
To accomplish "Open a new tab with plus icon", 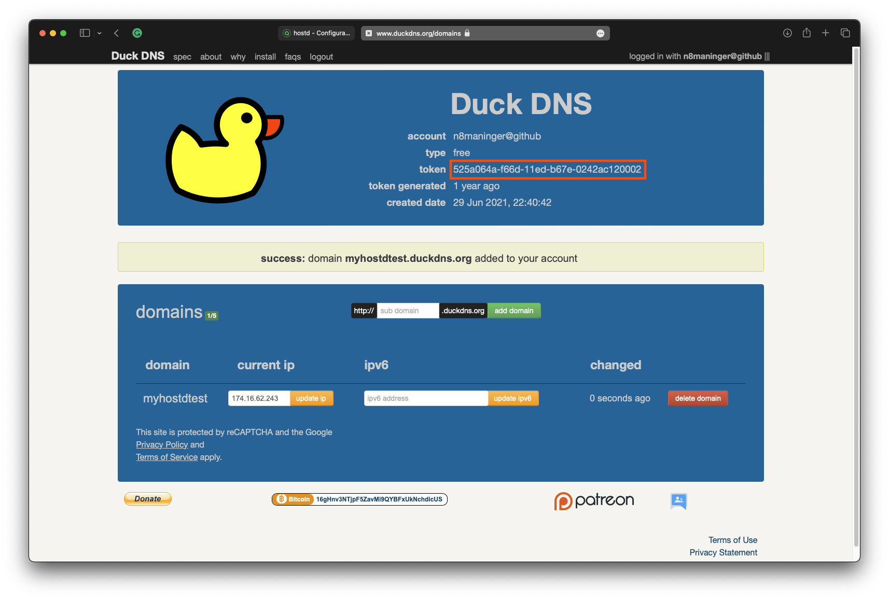I will pos(826,33).
